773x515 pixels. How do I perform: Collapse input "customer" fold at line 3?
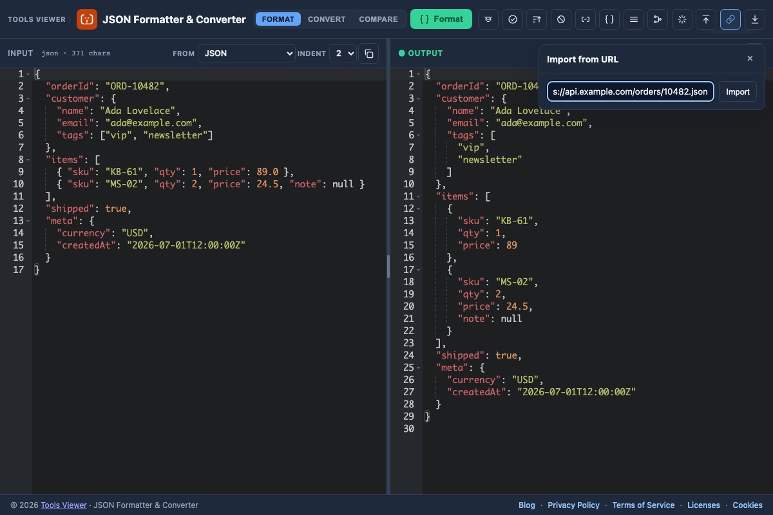point(28,98)
